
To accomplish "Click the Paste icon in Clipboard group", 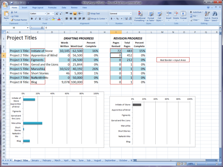I will [6, 15].
